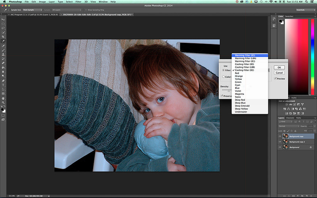
Task: Click the Cancel button in the dialog
Action: (279, 73)
